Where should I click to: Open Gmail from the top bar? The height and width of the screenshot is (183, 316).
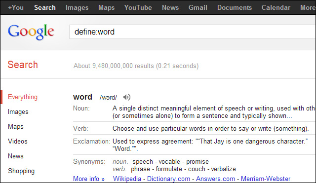[x=197, y=8]
